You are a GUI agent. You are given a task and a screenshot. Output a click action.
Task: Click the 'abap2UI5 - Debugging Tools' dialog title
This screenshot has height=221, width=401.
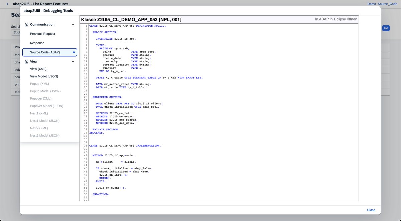tap(48, 11)
